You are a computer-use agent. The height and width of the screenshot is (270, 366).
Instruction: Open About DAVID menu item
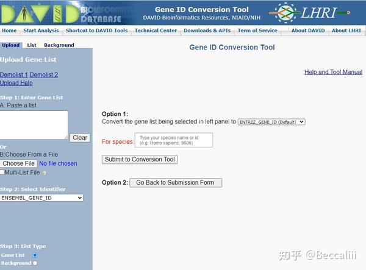pos(308,30)
